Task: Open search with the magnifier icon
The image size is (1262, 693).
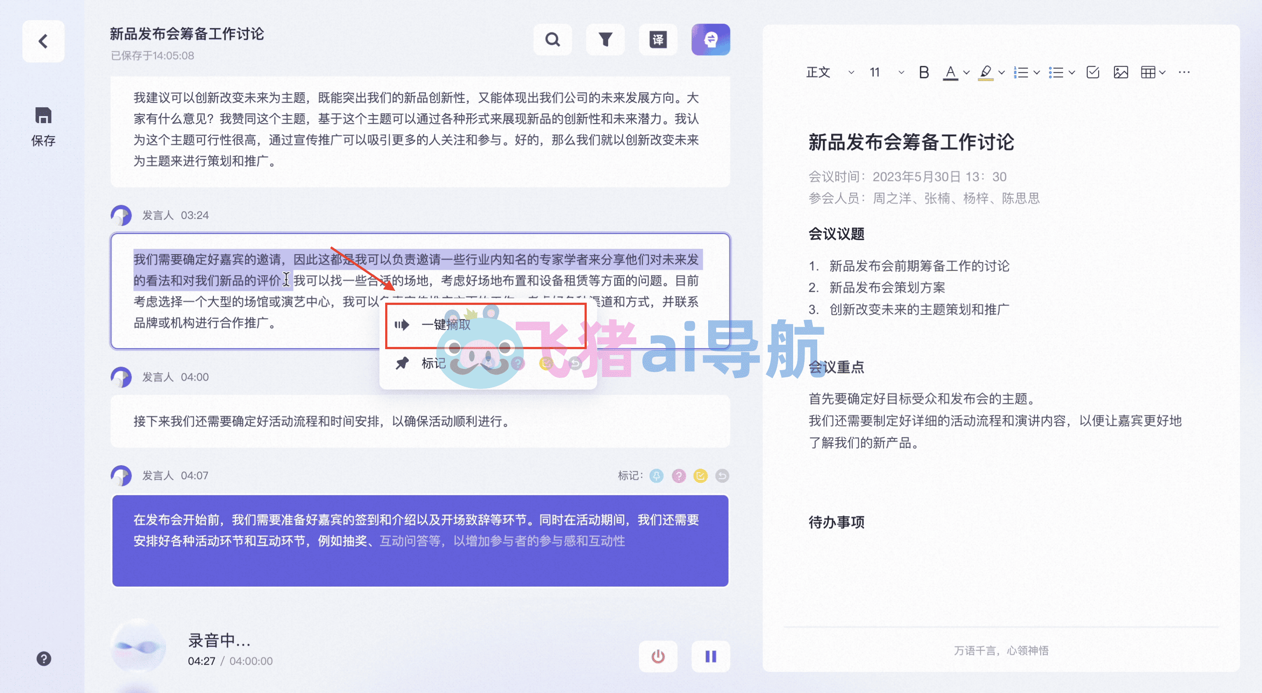Action: 553,39
